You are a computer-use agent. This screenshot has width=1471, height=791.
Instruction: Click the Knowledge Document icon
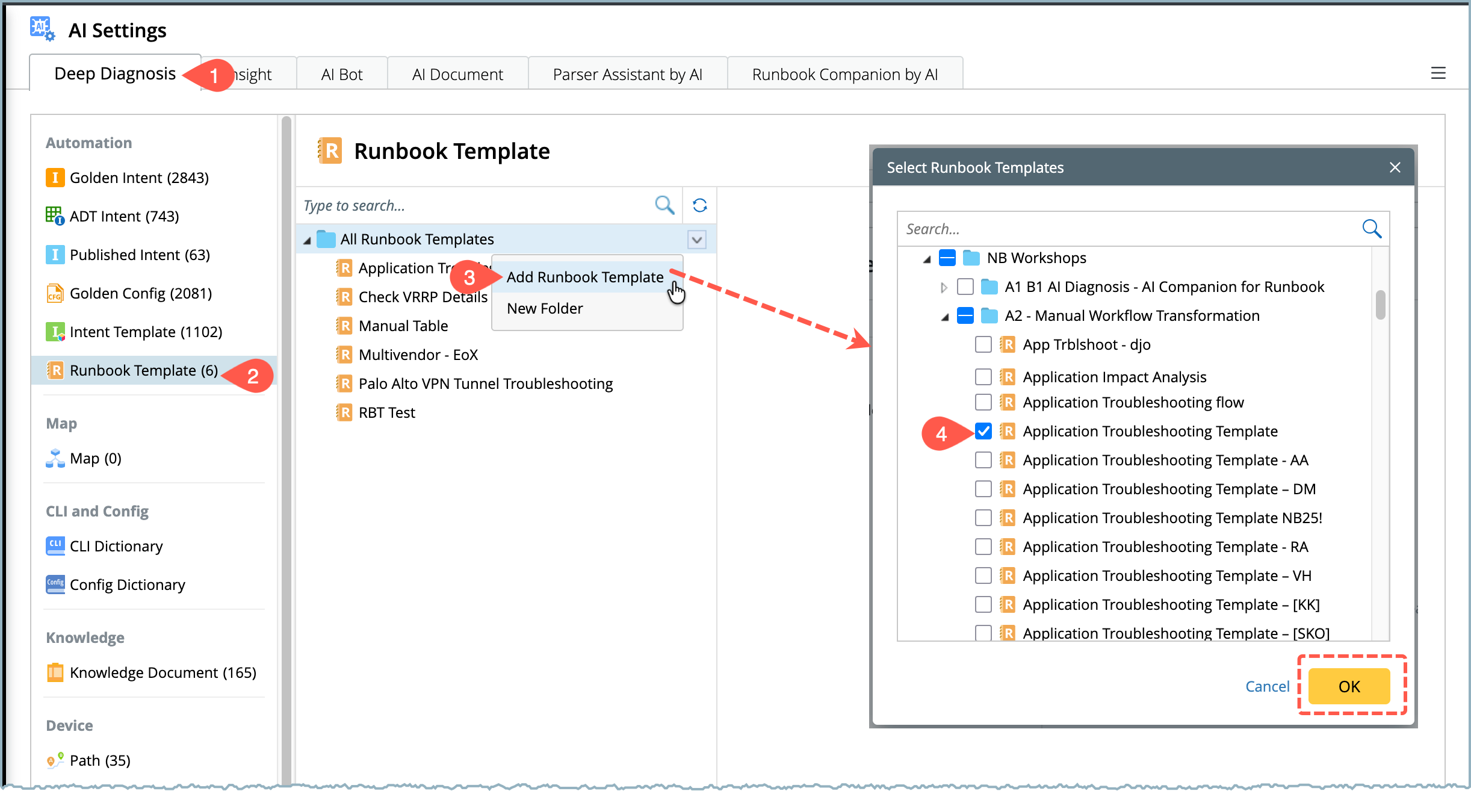coord(55,672)
